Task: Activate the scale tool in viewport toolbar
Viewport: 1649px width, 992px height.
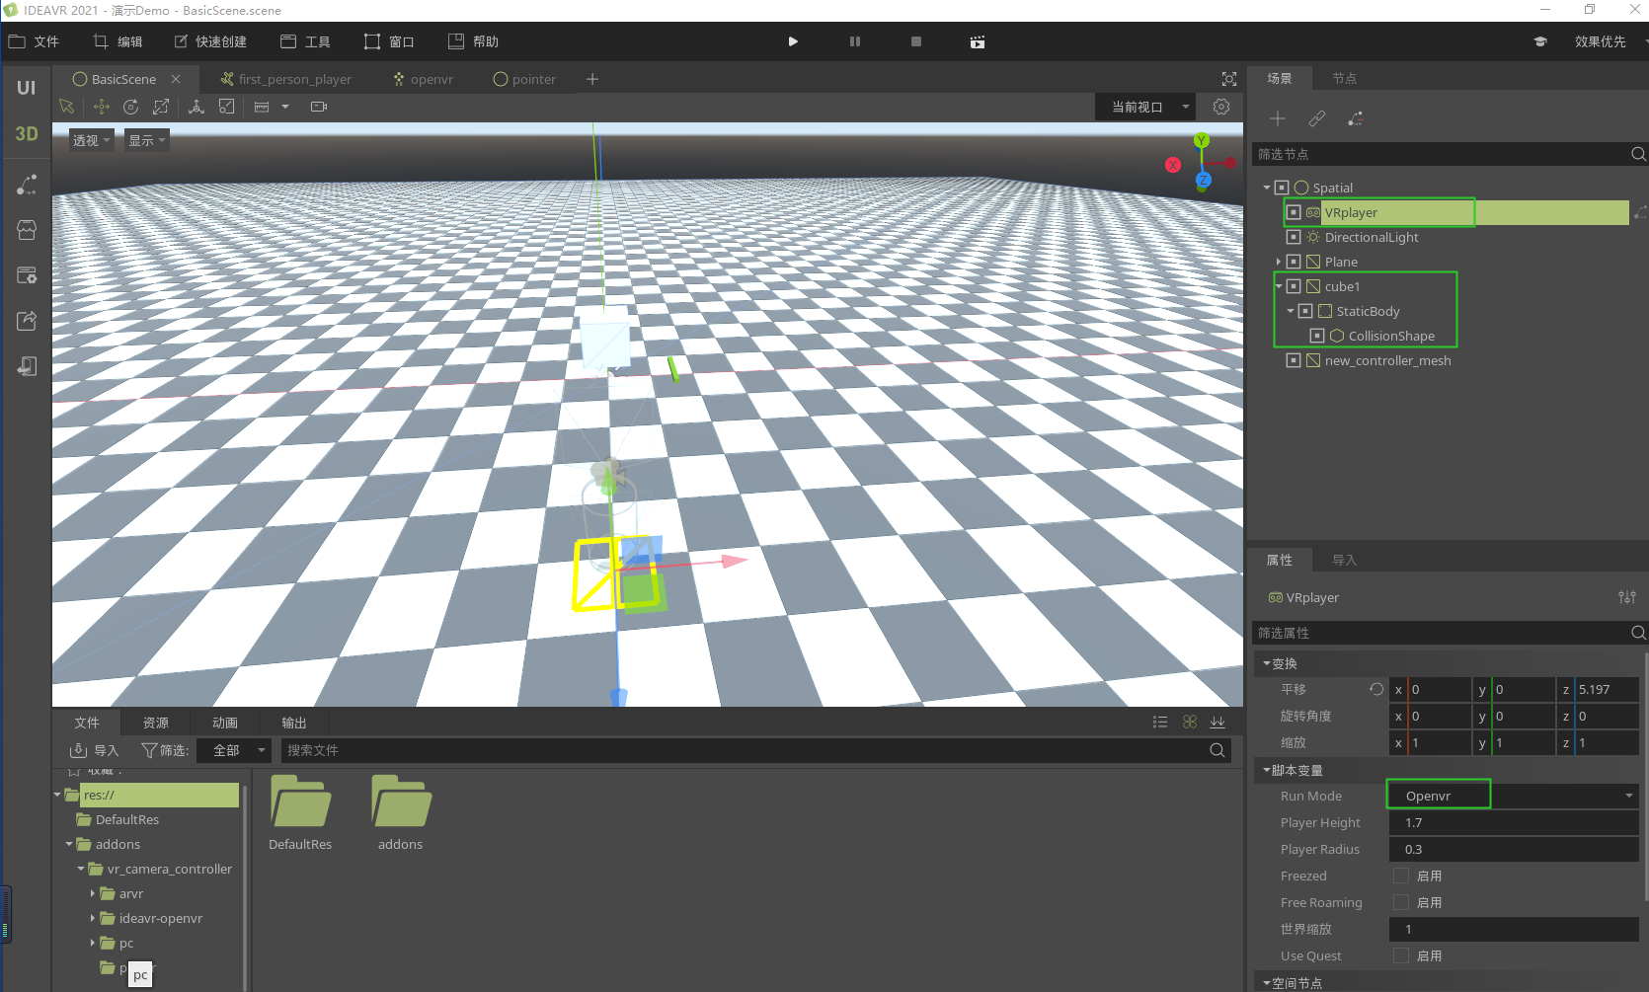Action: click(161, 107)
